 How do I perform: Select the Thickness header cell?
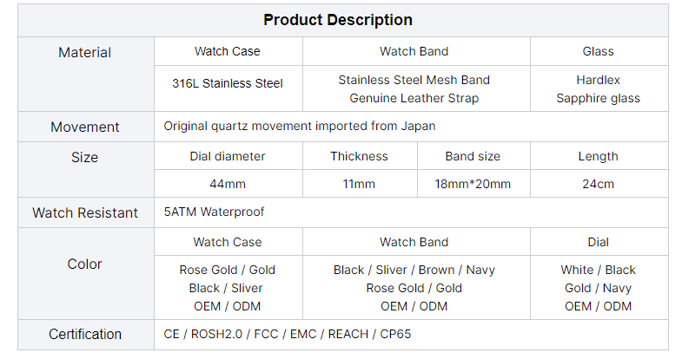tap(360, 156)
